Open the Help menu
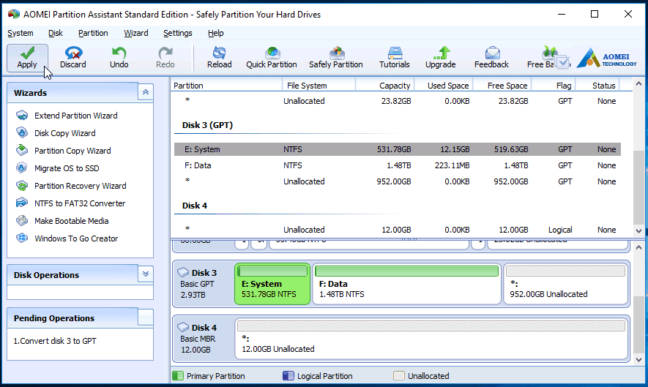Viewport: 648px width, 387px height. point(216,33)
